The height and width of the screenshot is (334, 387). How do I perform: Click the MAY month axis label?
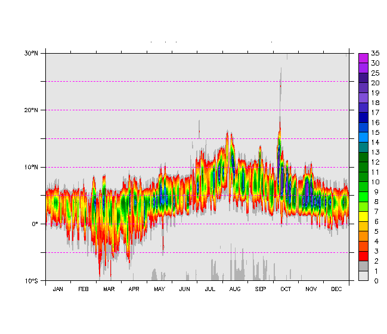(x=159, y=289)
